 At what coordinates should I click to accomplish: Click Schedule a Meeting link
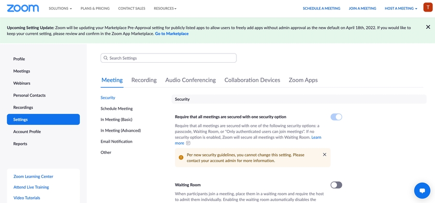click(x=321, y=9)
